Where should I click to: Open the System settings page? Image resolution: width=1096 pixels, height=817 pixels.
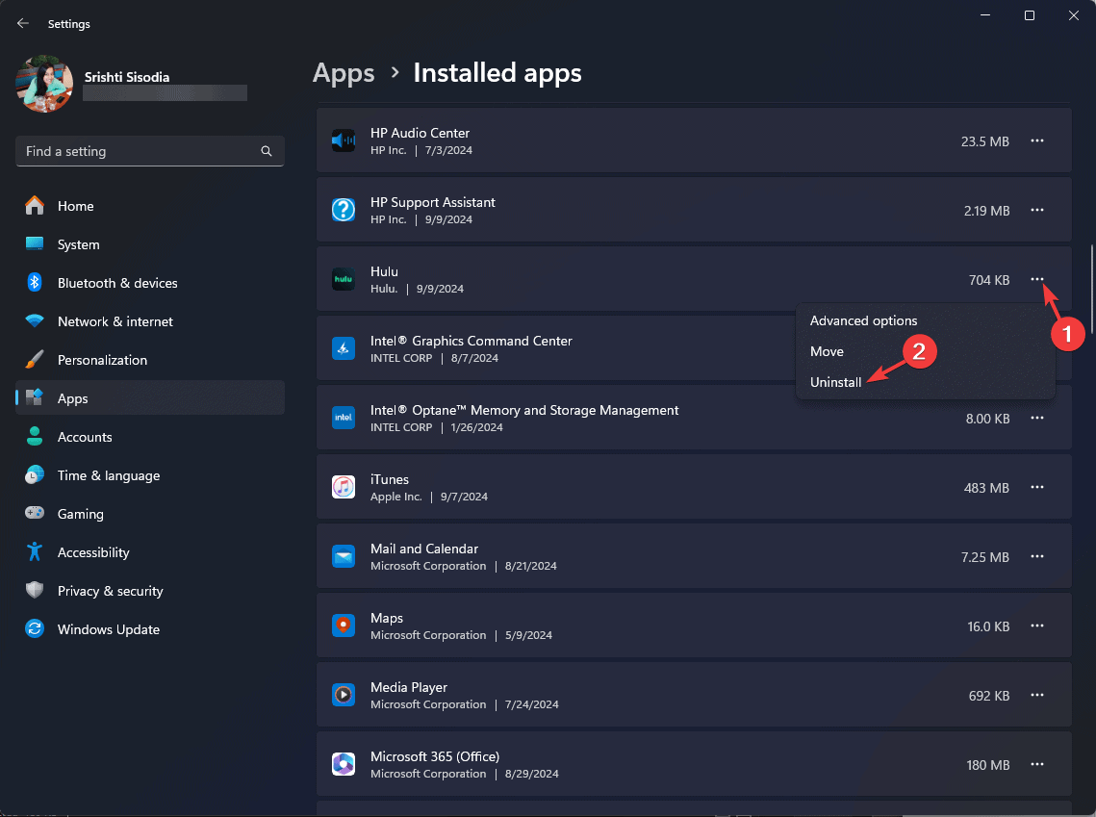(149, 243)
